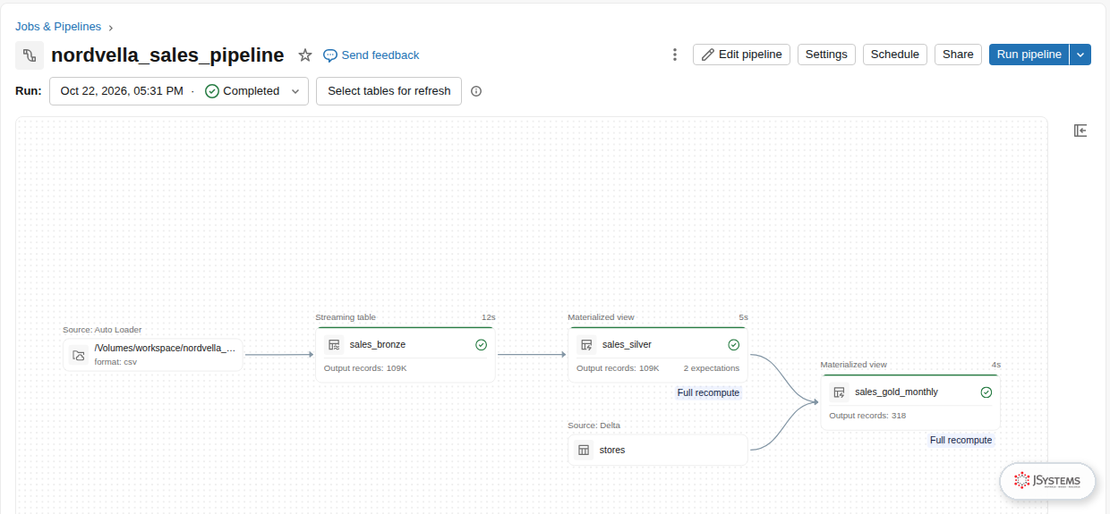Open pipeline Settings
Image resolution: width=1110 pixels, height=514 pixels.
[x=826, y=55]
